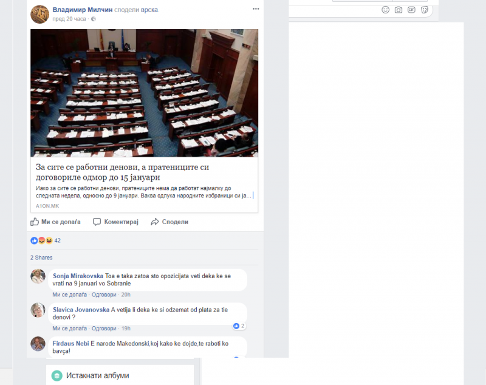Click the camera photo attach icon
This screenshot has width=486, height=385.
point(399,10)
